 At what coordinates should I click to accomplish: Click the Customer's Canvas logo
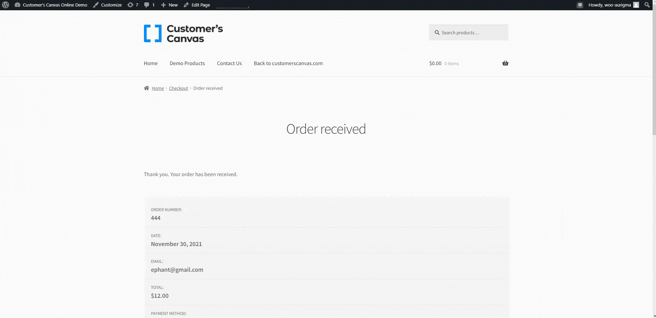[x=183, y=33]
